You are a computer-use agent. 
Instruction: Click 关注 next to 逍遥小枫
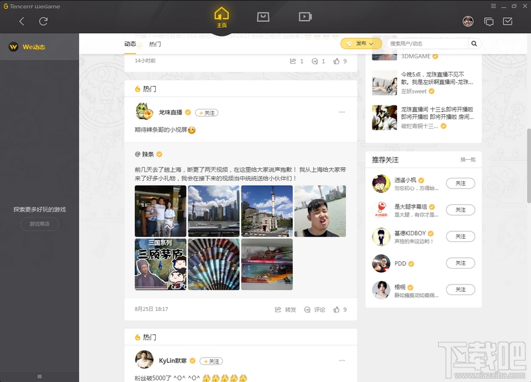(x=460, y=183)
